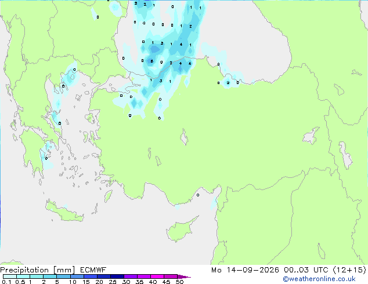The height and width of the screenshot is (284, 368).
Task: Select the legend swatch between 15 and 20
Action: pyautogui.click(x=90, y=276)
